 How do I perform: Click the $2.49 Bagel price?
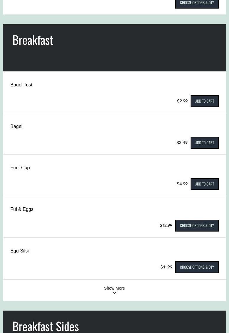tap(182, 143)
